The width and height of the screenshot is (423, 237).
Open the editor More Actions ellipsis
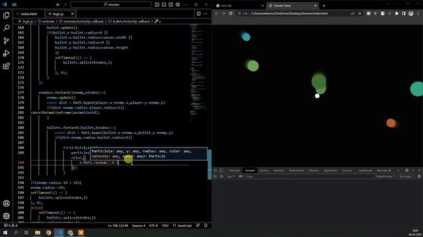206,14
